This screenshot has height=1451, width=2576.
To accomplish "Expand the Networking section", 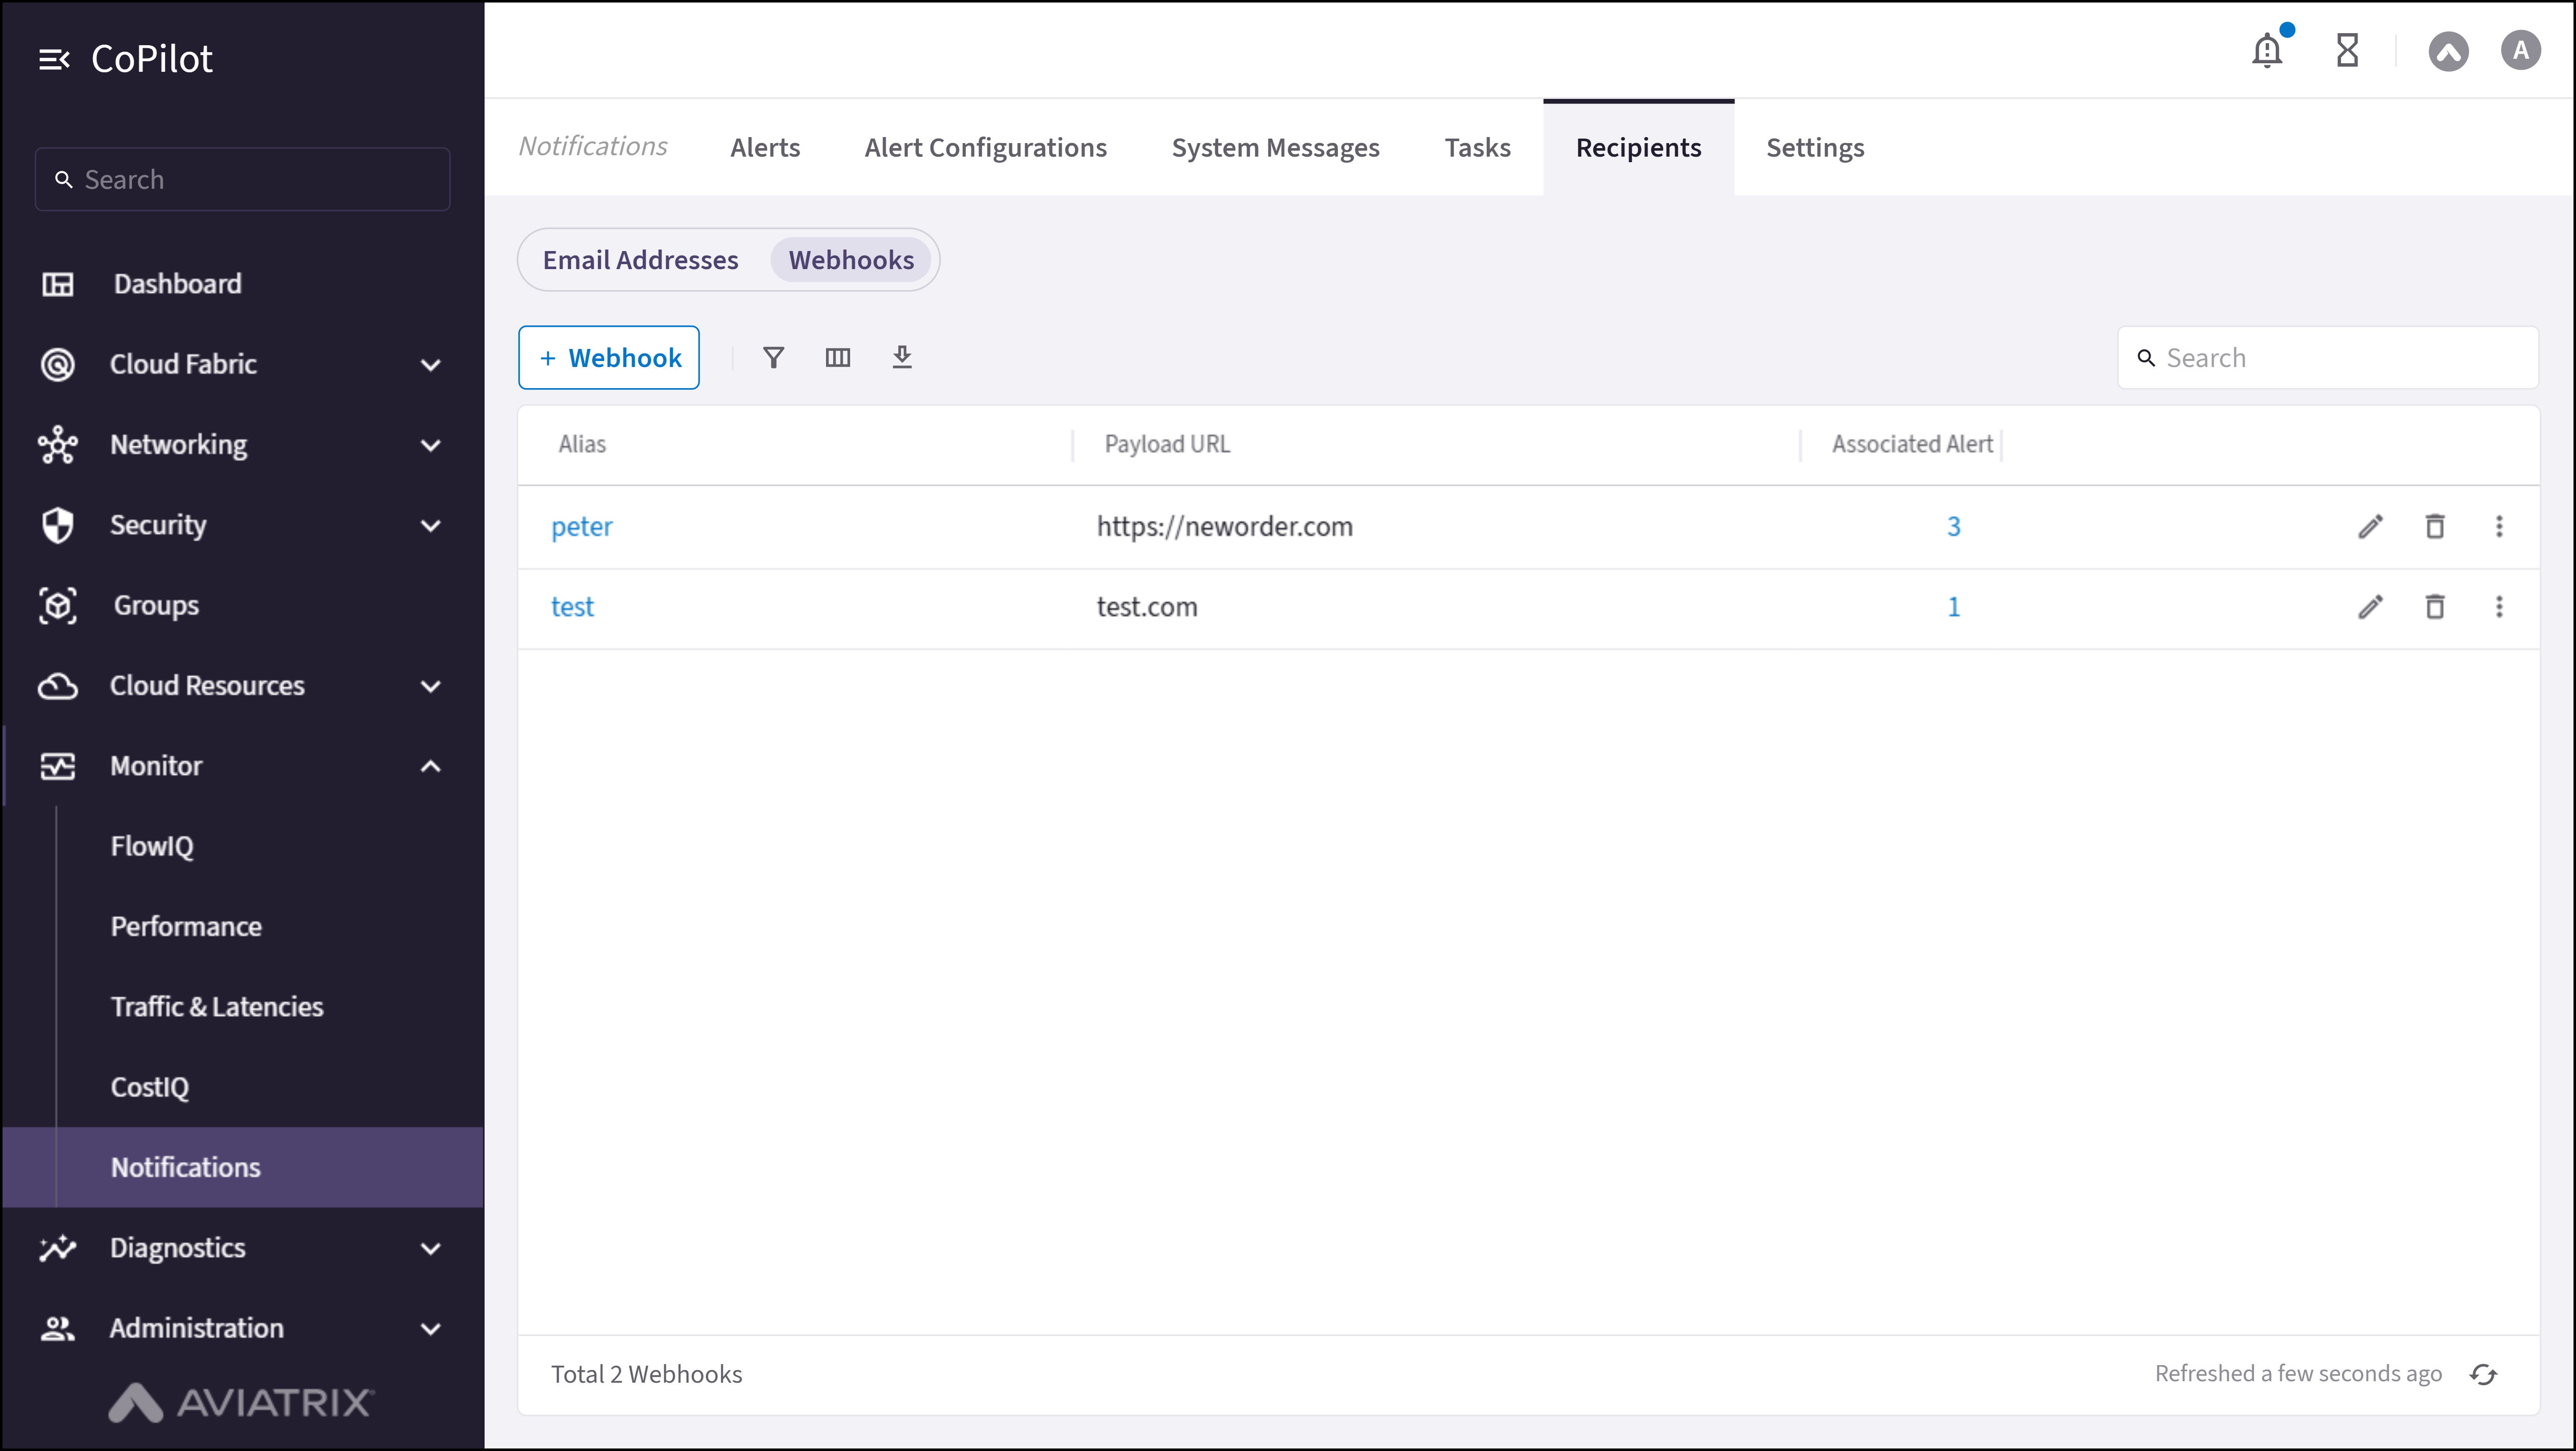I will [430, 445].
